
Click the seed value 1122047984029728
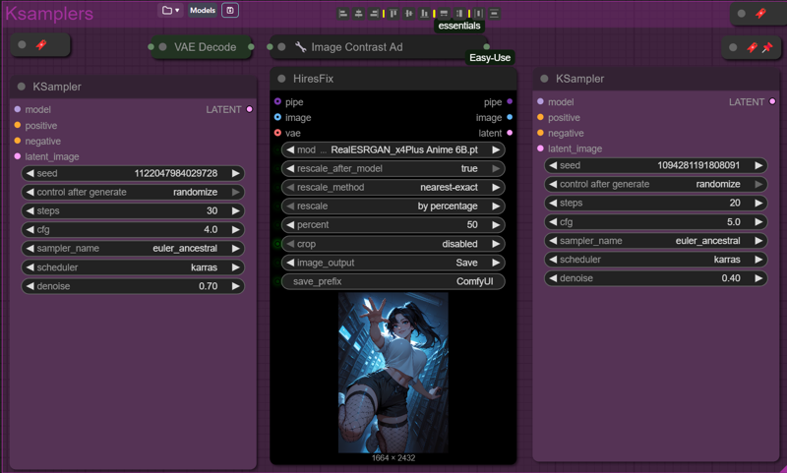point(176,173)
